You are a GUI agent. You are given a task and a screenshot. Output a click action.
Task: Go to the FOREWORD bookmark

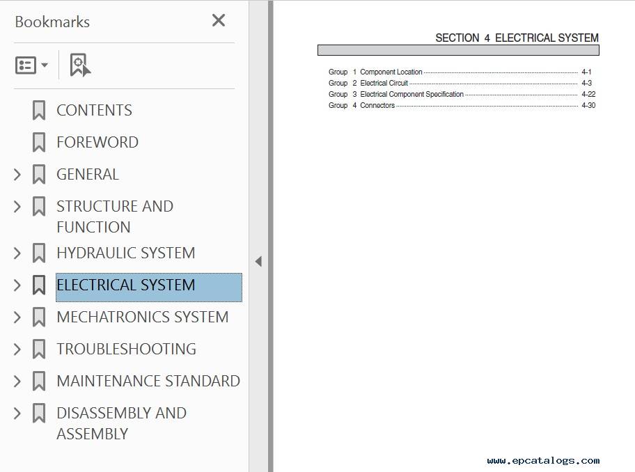coord(97,142)
